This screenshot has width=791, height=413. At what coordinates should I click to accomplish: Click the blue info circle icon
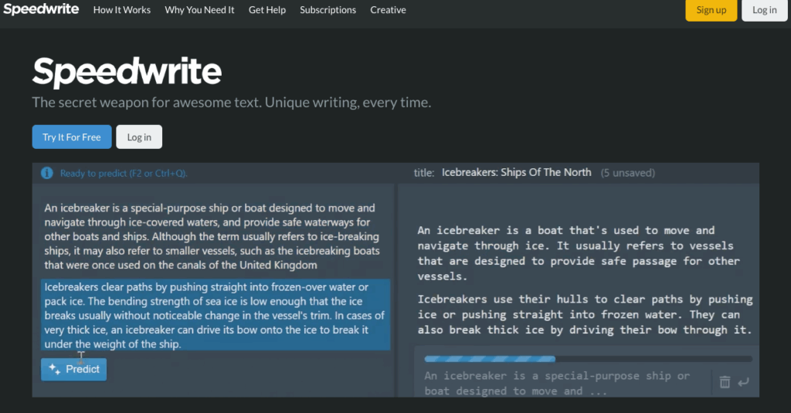(x=47, y=173)
